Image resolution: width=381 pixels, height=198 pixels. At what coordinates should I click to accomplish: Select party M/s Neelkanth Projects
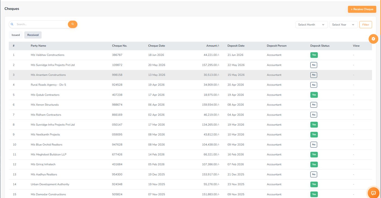click(x=45, y=134)
